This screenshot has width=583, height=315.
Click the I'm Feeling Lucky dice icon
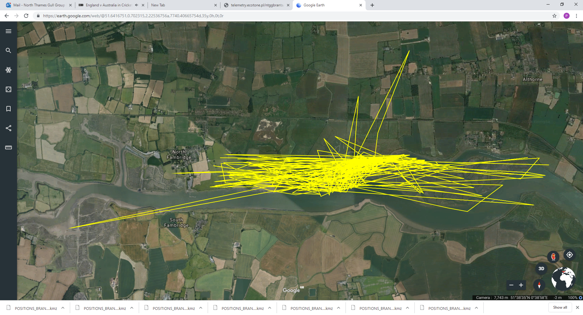click(9, 89)
